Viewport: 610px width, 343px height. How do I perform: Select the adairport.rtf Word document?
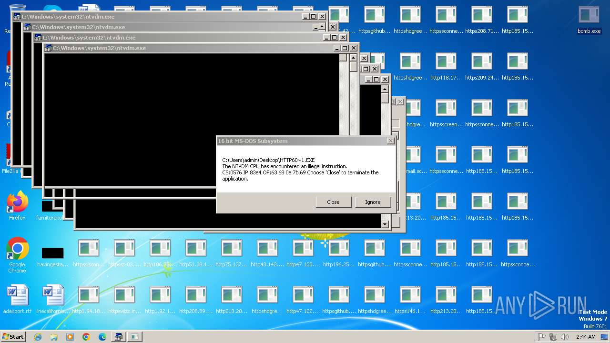[17, 300]
